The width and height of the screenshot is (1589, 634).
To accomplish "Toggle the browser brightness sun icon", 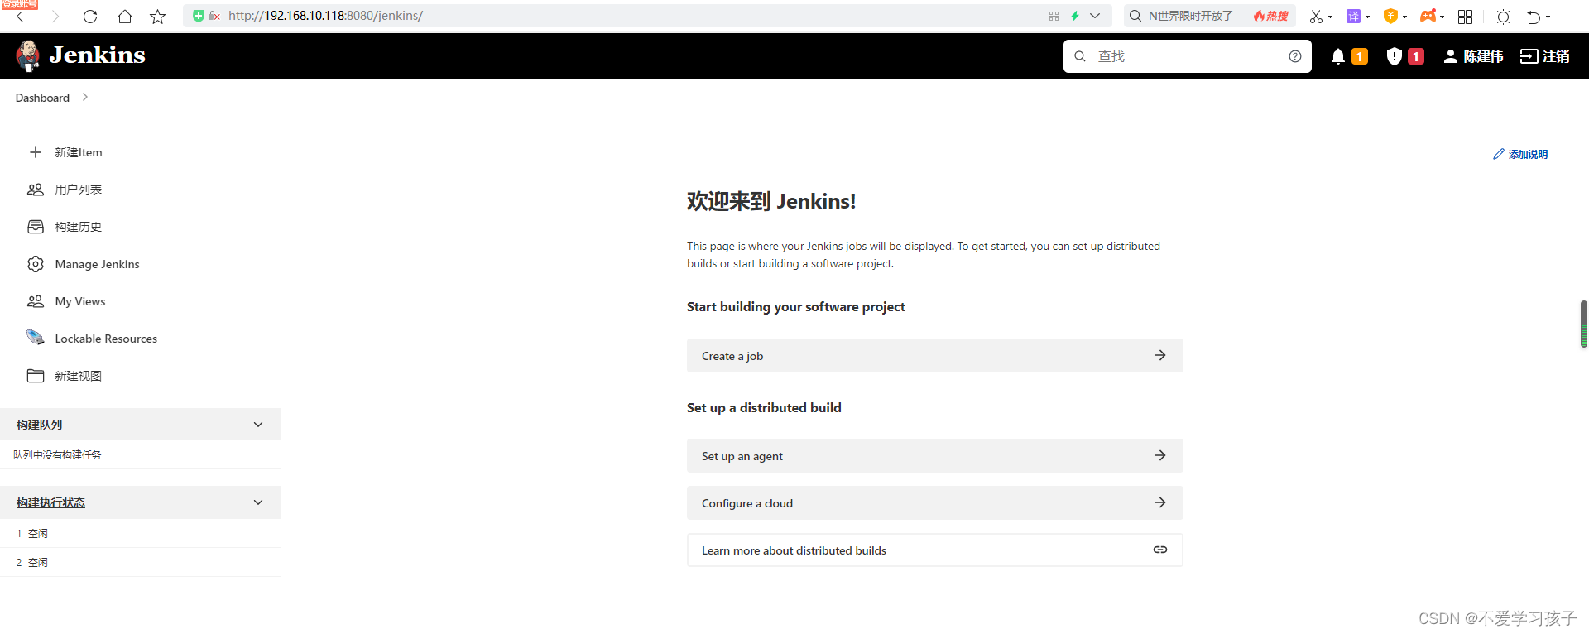I will [x=1504, y=17].
